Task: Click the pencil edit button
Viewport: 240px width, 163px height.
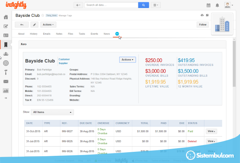Action: tap(34, 25)
